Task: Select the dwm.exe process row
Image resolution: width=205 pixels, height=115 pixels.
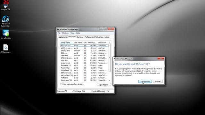Action: pos(84,61)
